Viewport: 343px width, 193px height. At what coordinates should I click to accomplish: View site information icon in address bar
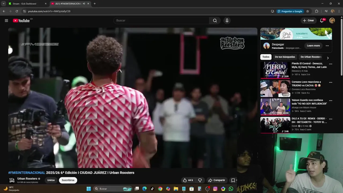click(24, 11)
